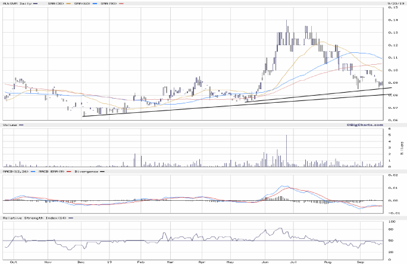Click the Oct month marker on time axis

click(13, 261)
